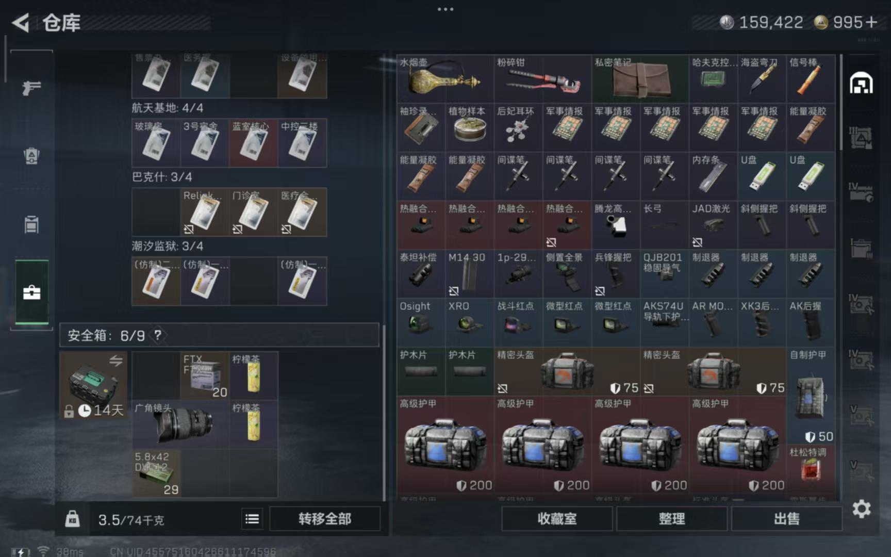Select the briefcase keys tab

coord(31,292)
